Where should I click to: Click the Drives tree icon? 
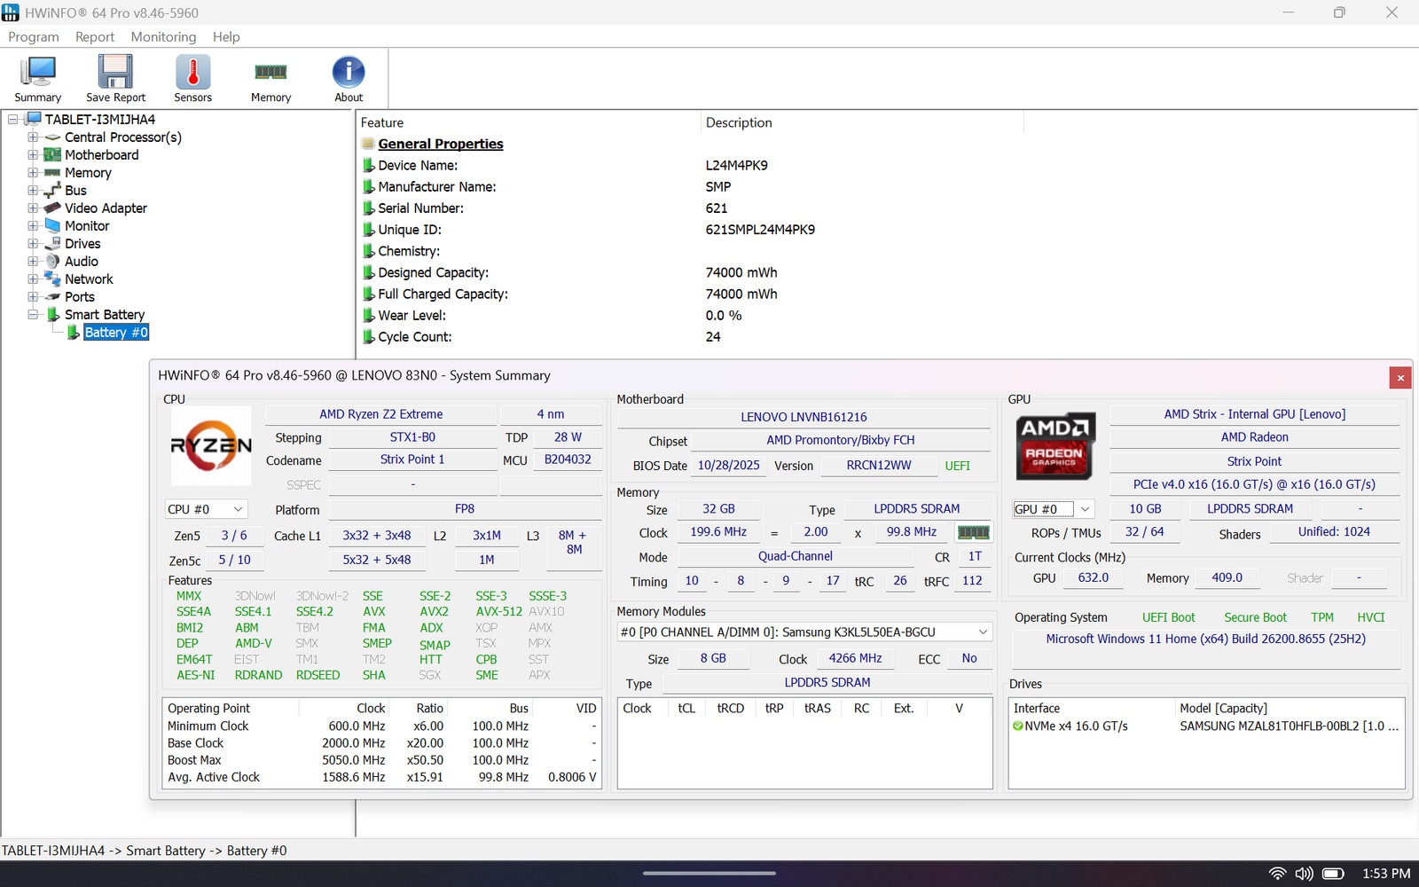point(53,244)
